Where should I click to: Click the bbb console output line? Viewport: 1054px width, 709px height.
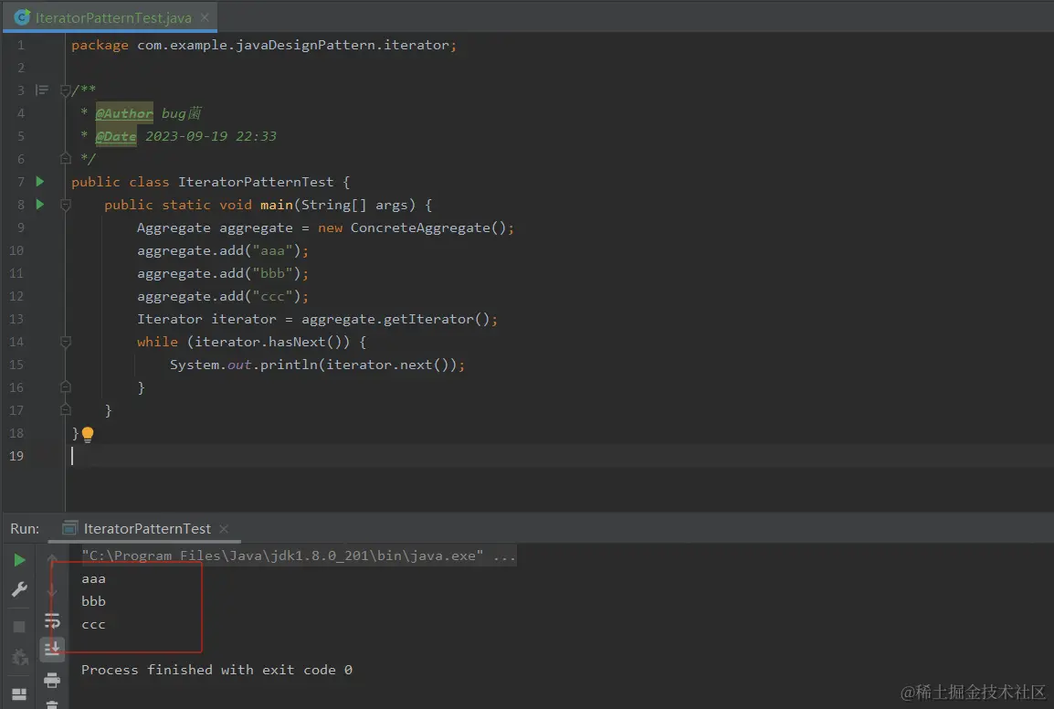(x=93, y=601)
